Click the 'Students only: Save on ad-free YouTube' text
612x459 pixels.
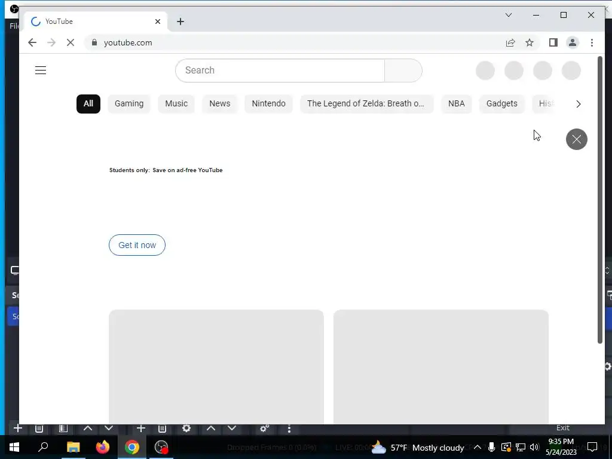coord(166,170)
